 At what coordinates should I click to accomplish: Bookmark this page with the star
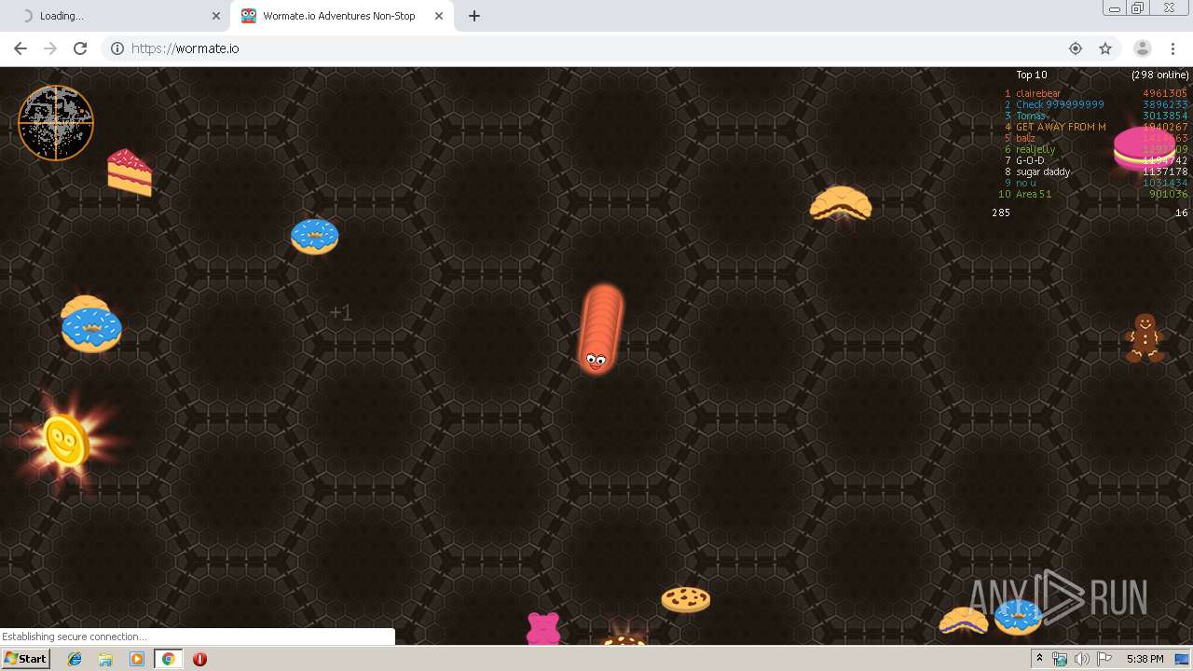tap(1105, 48)
